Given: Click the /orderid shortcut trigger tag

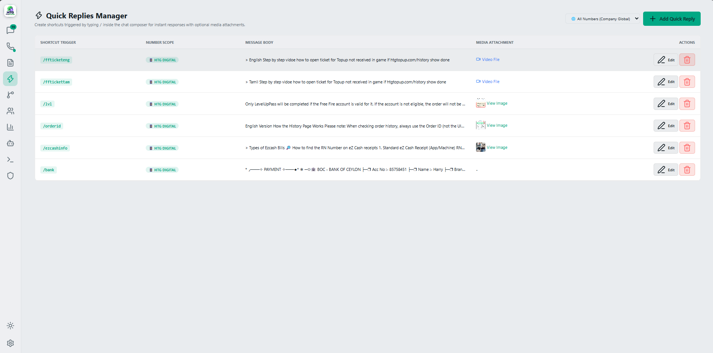Looking at the screenshot, I should click(x=52, y=126).
